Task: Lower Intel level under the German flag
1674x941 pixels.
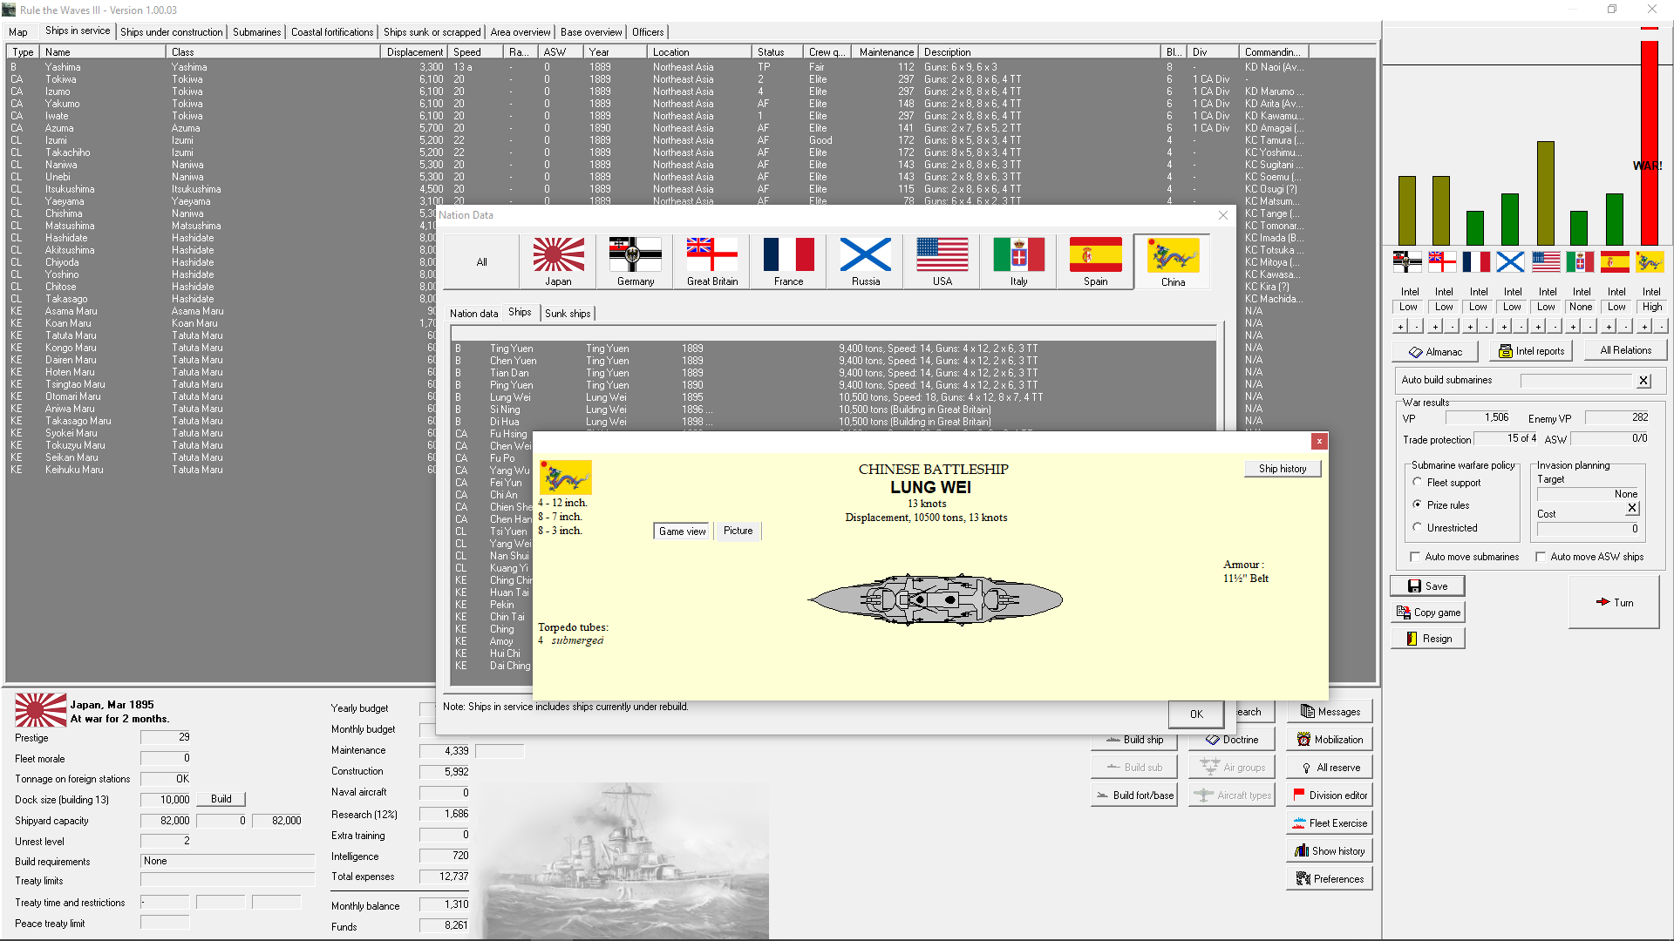Action: click(1417, 327)
